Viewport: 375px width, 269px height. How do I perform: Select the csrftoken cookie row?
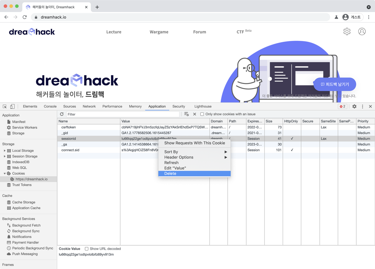216,127
